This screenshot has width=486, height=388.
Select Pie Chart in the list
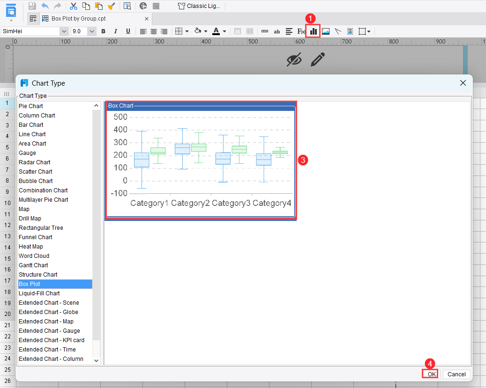pyautogui.click(x=55, y=106)
